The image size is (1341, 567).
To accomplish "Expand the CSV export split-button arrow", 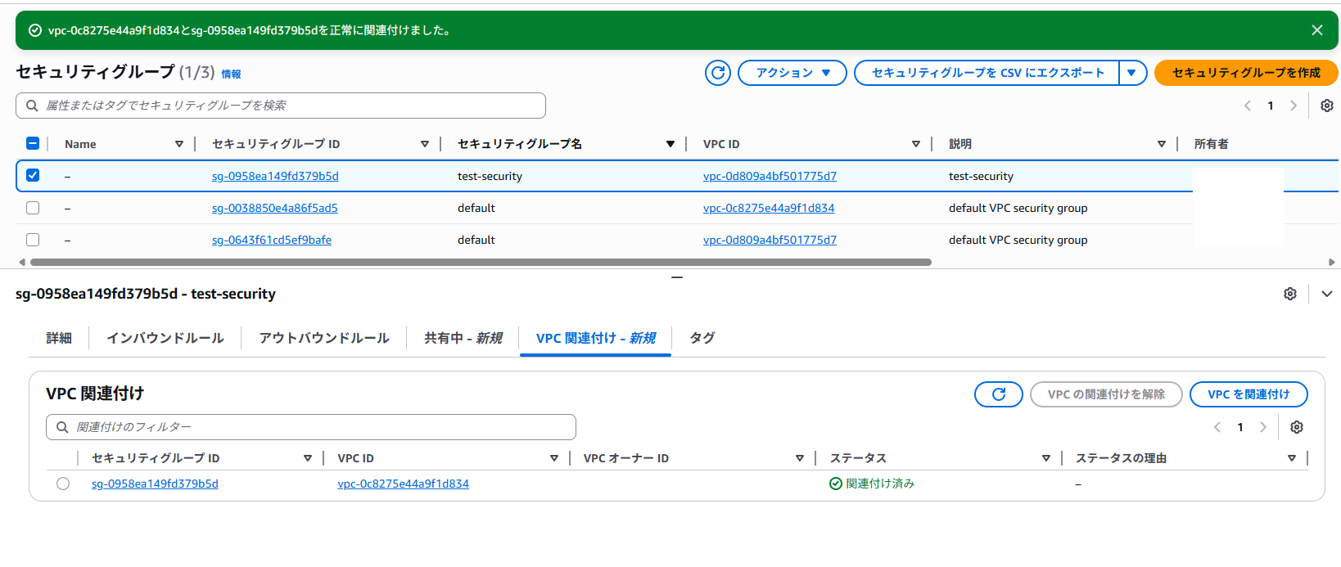I will pyautogui.click(x=1131, y=73).
